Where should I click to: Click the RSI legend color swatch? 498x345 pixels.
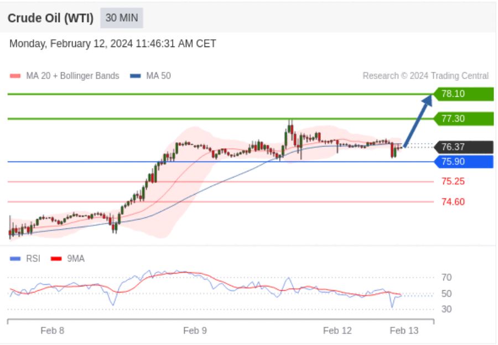pos(15,259)
